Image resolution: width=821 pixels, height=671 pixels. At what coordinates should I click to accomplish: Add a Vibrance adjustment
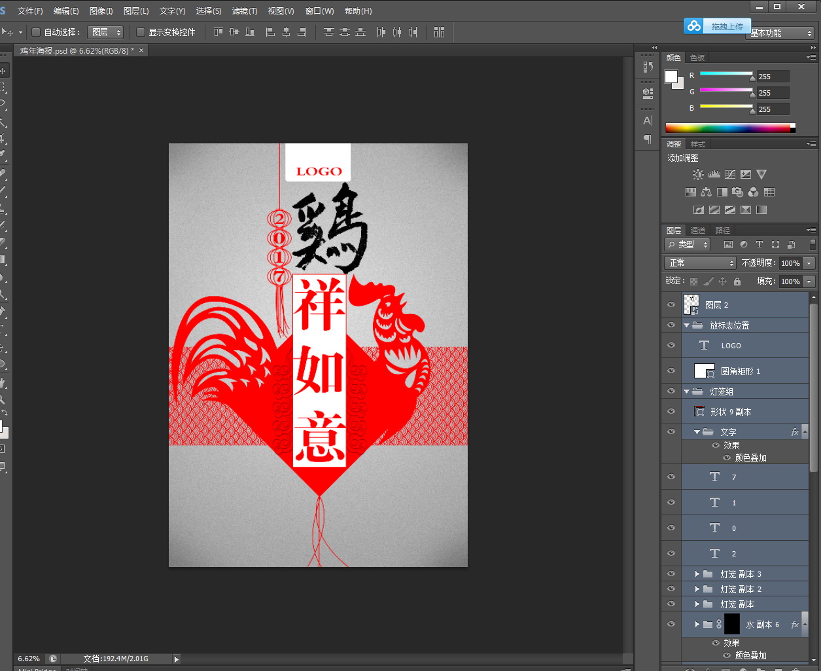(761, 175)
